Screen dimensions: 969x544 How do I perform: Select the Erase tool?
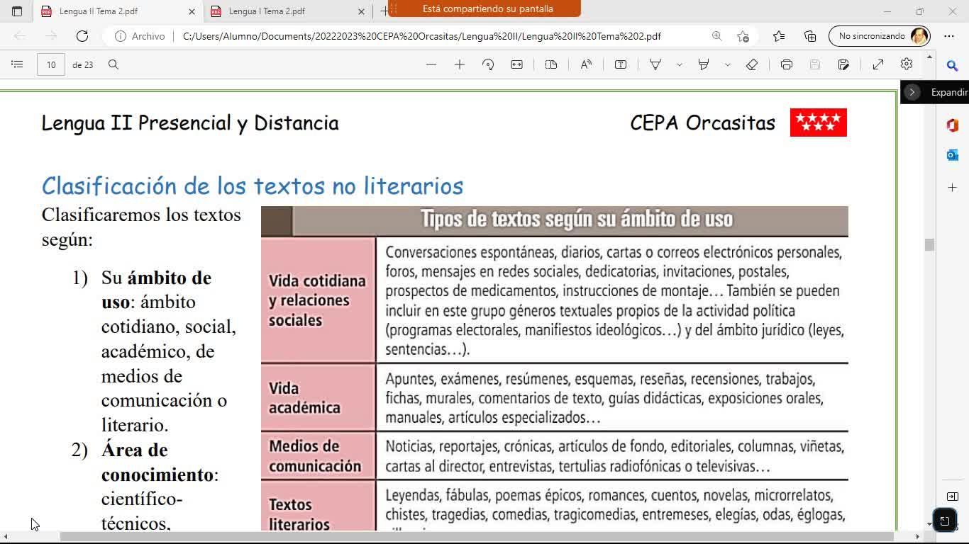point(752,64)
